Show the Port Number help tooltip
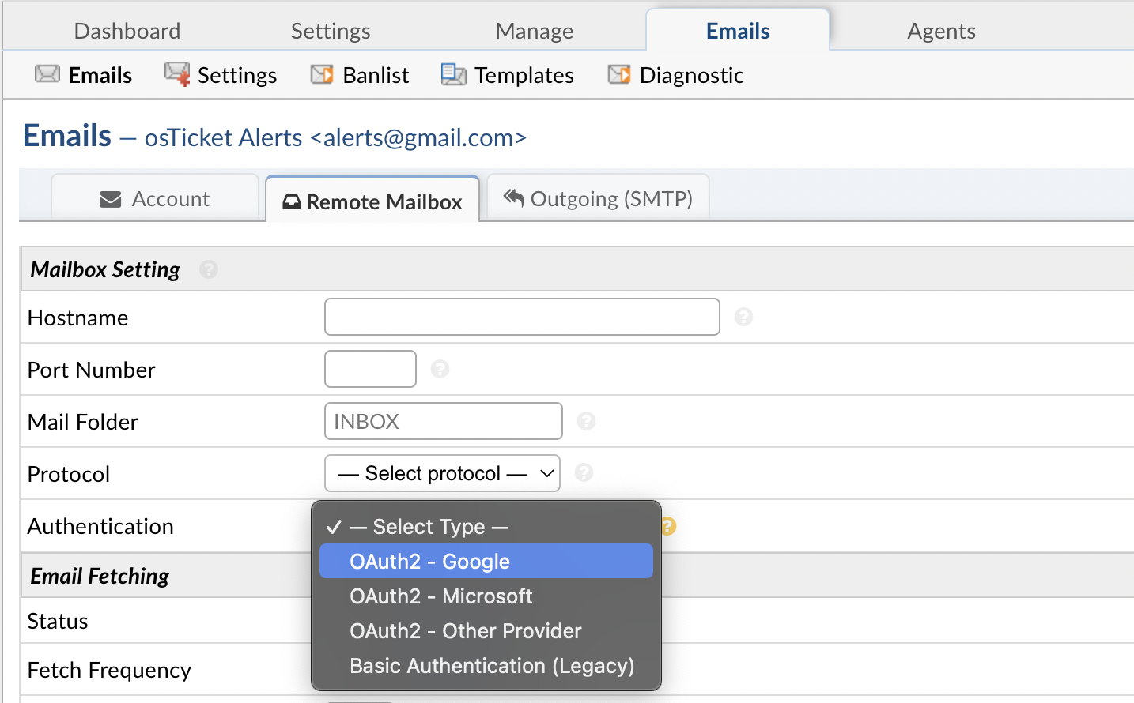 click(440, 369)
